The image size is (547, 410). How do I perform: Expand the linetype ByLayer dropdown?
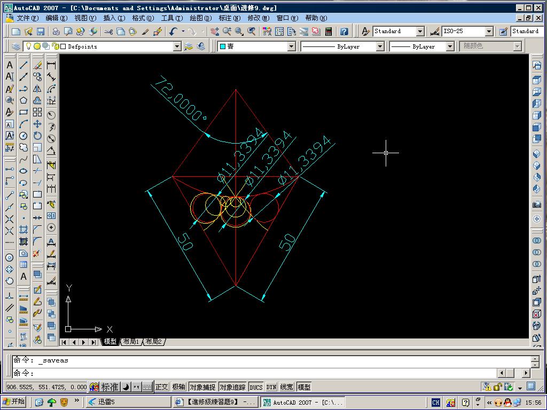(380, 46)
